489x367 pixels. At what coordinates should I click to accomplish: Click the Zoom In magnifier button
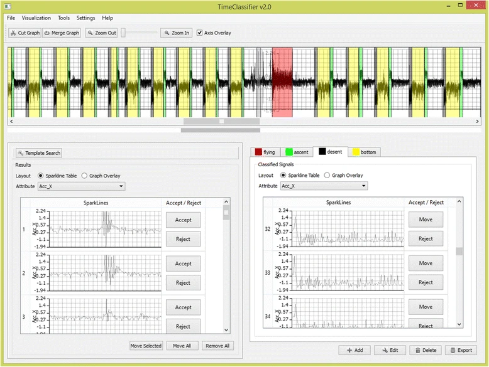pyautogui.click(x=176, y=33)
